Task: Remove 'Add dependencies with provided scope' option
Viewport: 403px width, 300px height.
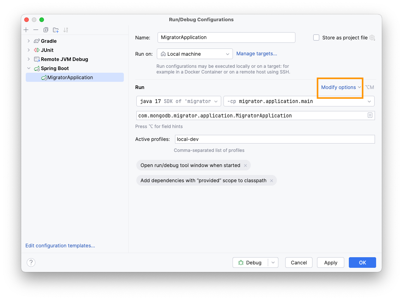Action: pyautogui.click(x=272, y=181)
